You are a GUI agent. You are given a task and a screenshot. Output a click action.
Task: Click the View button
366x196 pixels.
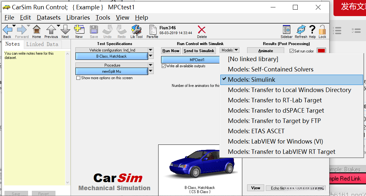click(x=255, y=188)
